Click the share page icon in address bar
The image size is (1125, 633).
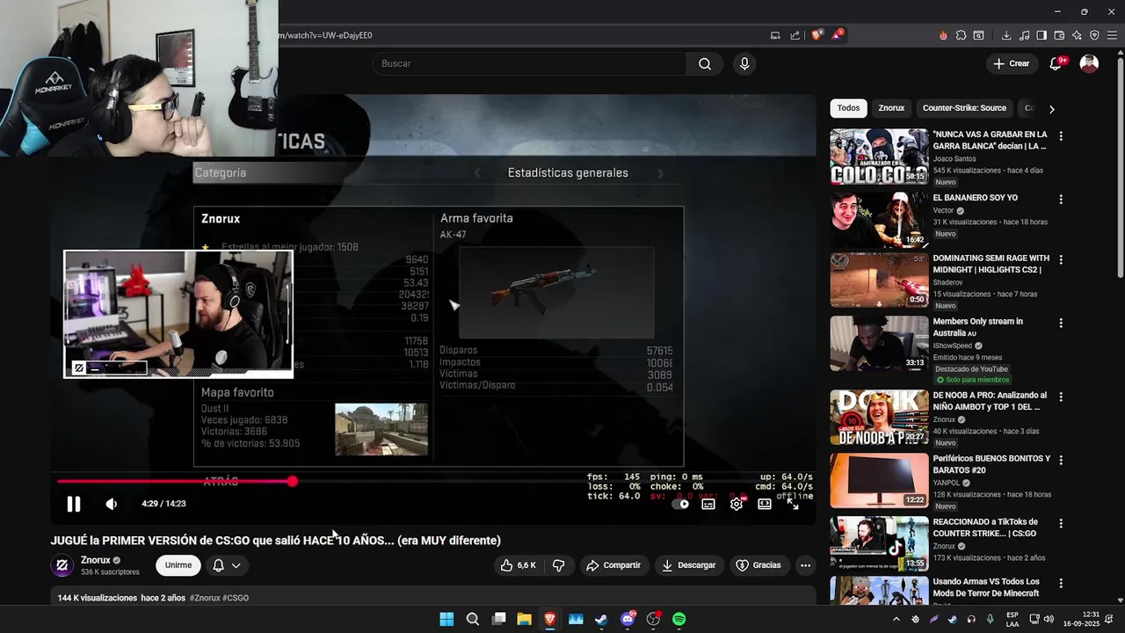coord(795,35)
